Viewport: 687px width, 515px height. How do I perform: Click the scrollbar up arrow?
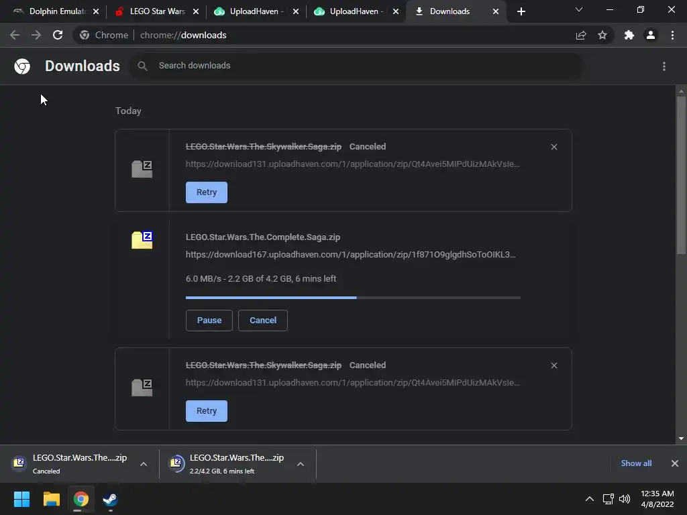click(681, 91)
